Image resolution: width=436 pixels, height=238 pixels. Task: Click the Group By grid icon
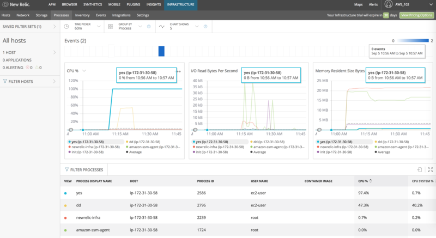(111, 26)
